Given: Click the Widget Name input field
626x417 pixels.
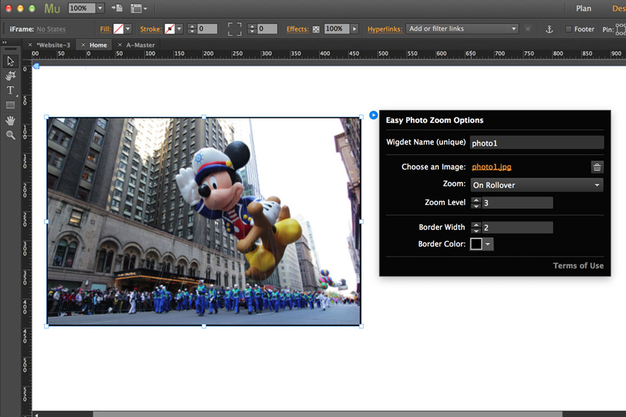Looking at the screenshot, I should click(x=537, y=143).
